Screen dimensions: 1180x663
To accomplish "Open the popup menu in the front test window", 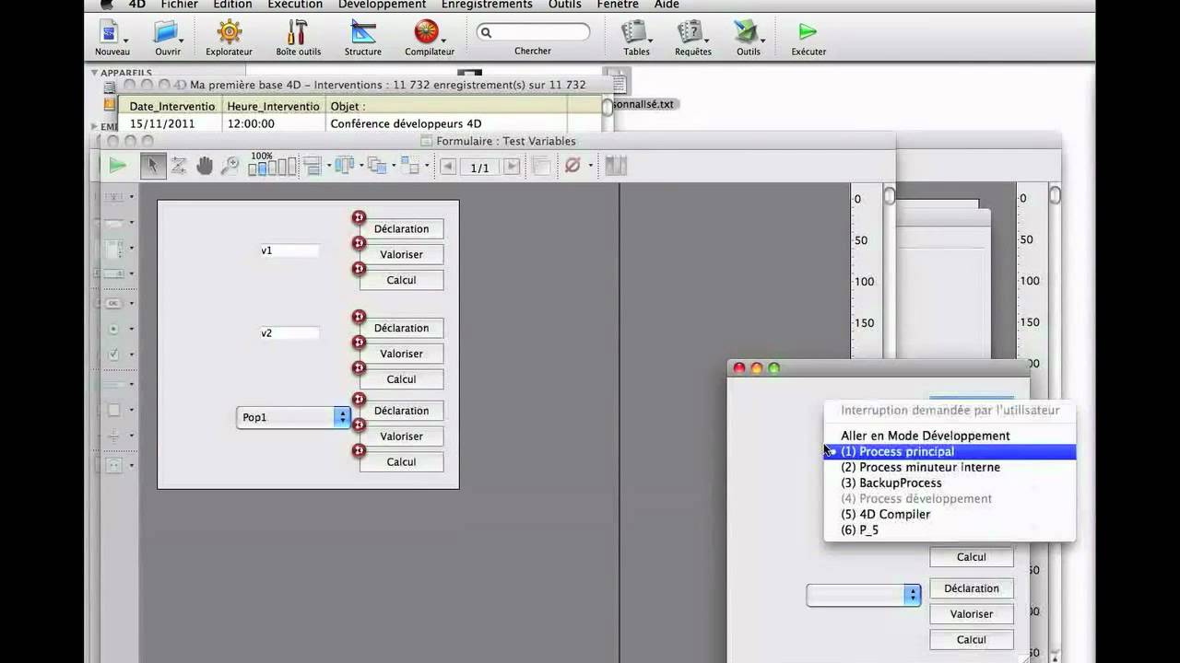I will 864,595.
